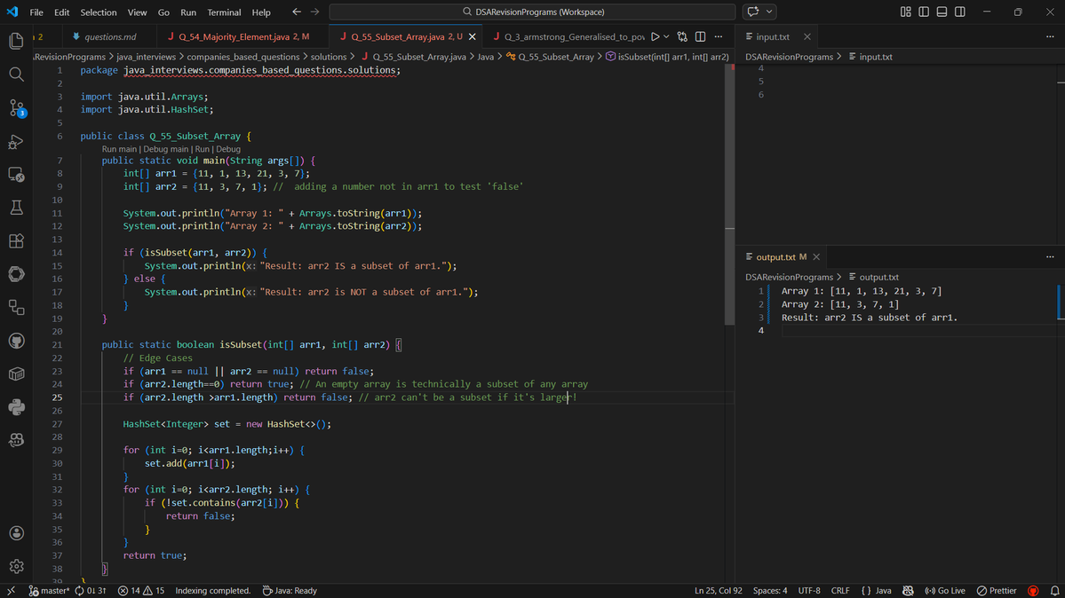1065x598 pixels.
Task: Close the output.txt tab
Action: 816,256
